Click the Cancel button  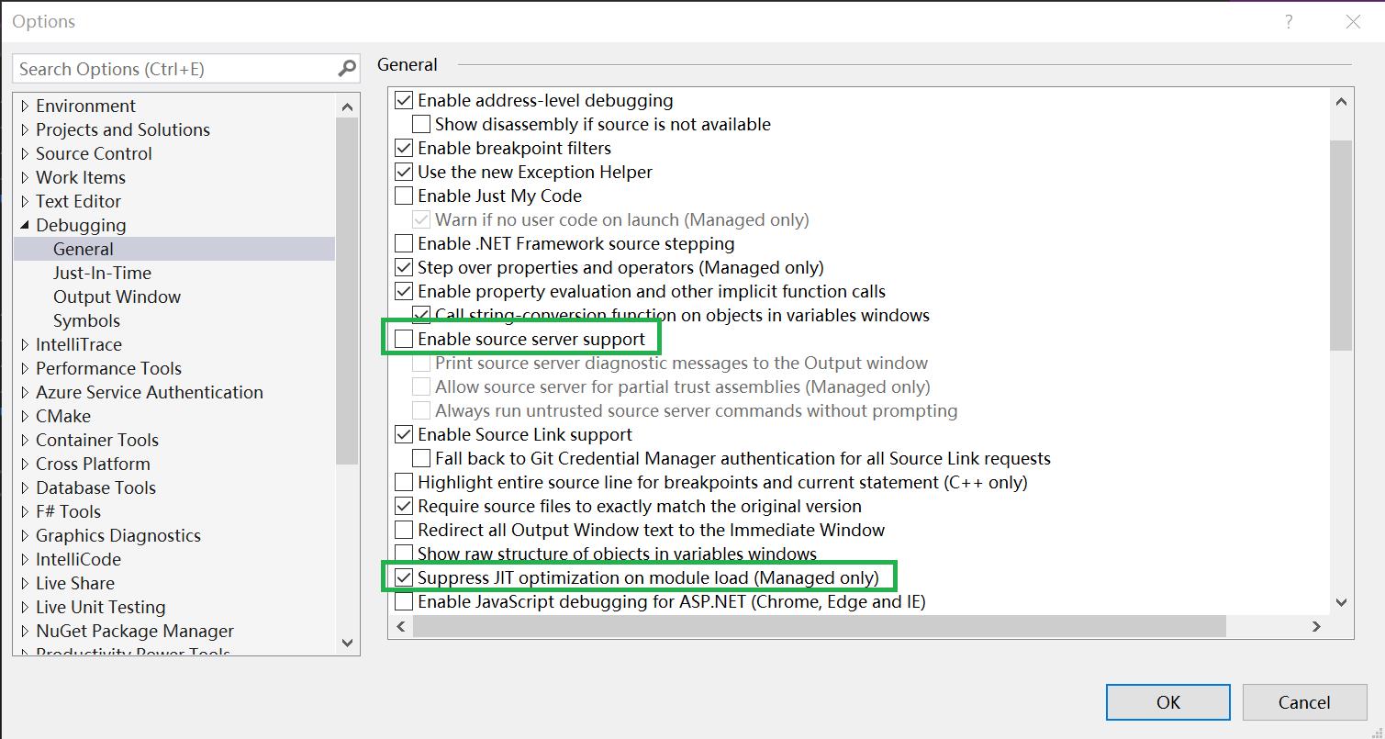coord(1304,702)
